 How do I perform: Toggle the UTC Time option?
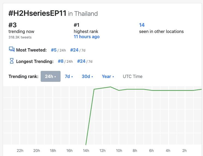(x=133, y=76)
